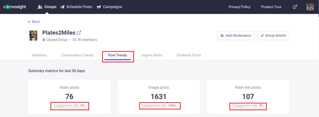
Task: Open the Privacy Policy link
Action: click(x=240, y=7)
